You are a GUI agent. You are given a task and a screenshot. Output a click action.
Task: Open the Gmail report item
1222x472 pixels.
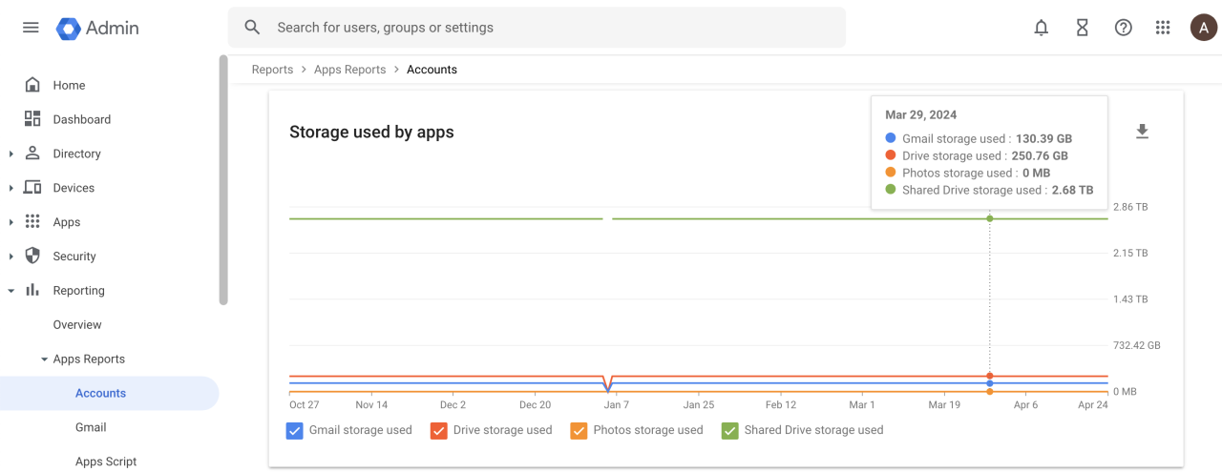tap(91, 427)
